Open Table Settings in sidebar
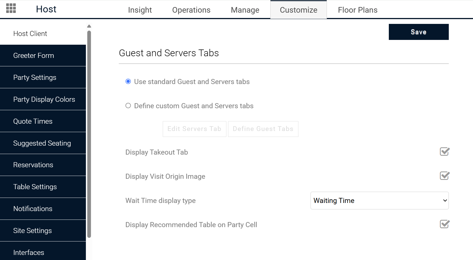The width and height of the screenshot is (473, 260). tap(43, 187)
